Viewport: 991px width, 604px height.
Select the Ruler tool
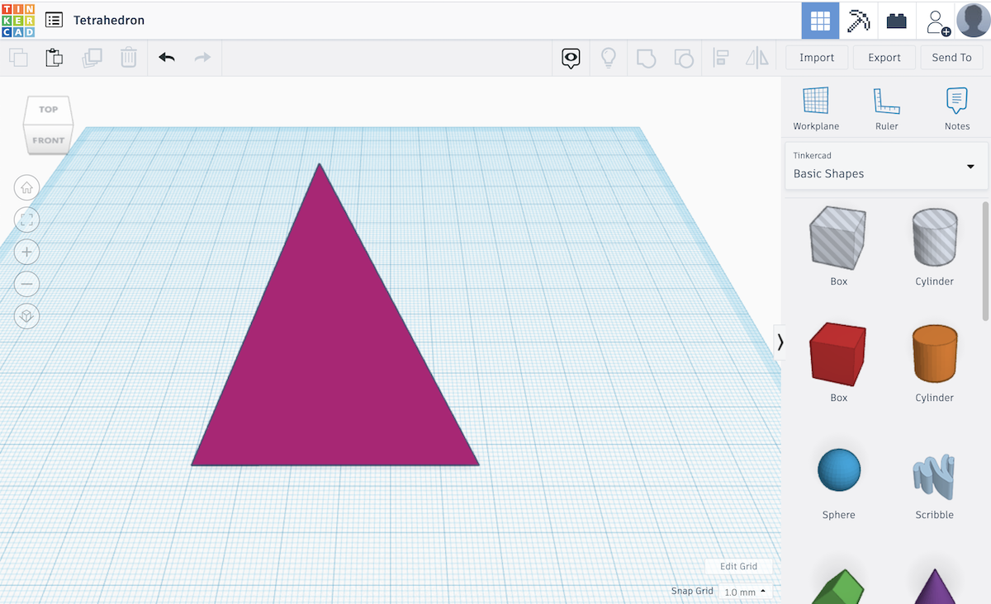pos(887,108)
